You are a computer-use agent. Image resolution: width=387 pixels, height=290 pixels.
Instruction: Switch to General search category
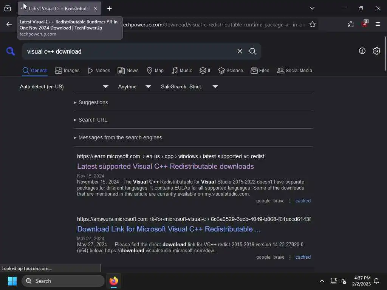tap(35, 71)
